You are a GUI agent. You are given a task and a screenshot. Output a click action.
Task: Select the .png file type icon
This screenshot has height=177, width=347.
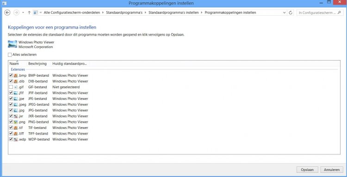(x=16, y=122)
